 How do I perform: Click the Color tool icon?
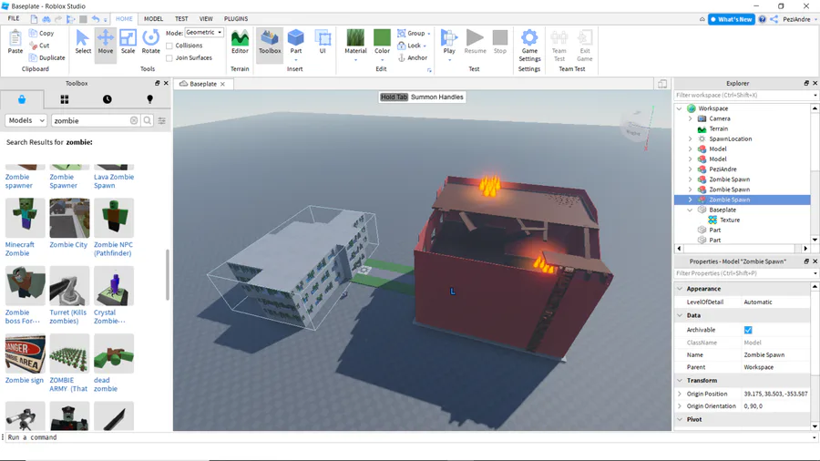382,38
